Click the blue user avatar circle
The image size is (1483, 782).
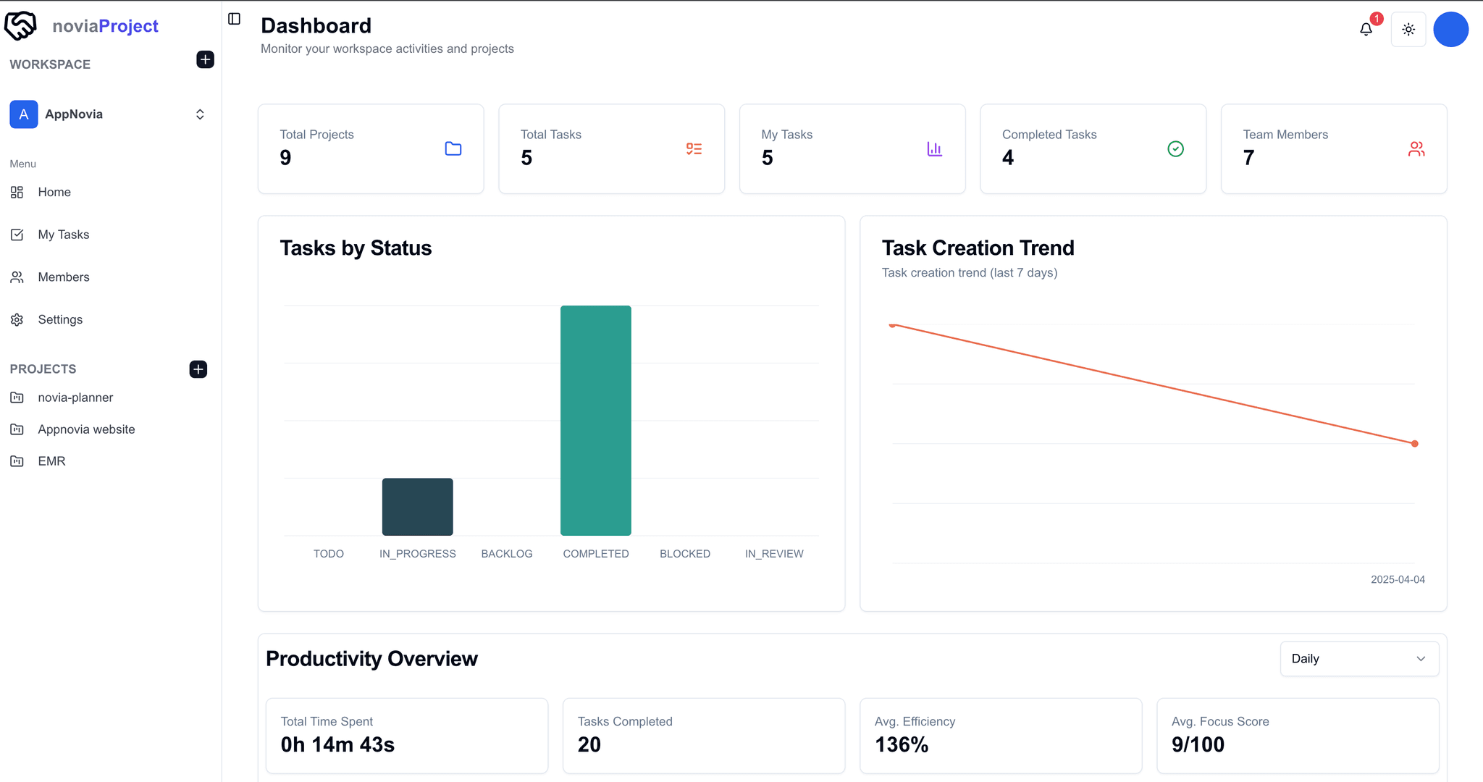coord(1450,30)
